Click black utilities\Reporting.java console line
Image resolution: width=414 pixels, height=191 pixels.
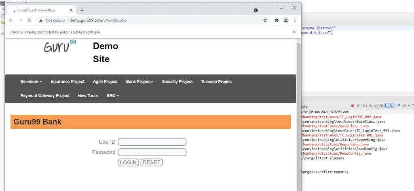tap(343, 140)
